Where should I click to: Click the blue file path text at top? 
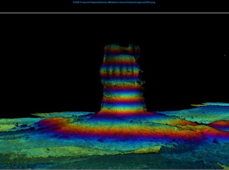pos(114,2)
